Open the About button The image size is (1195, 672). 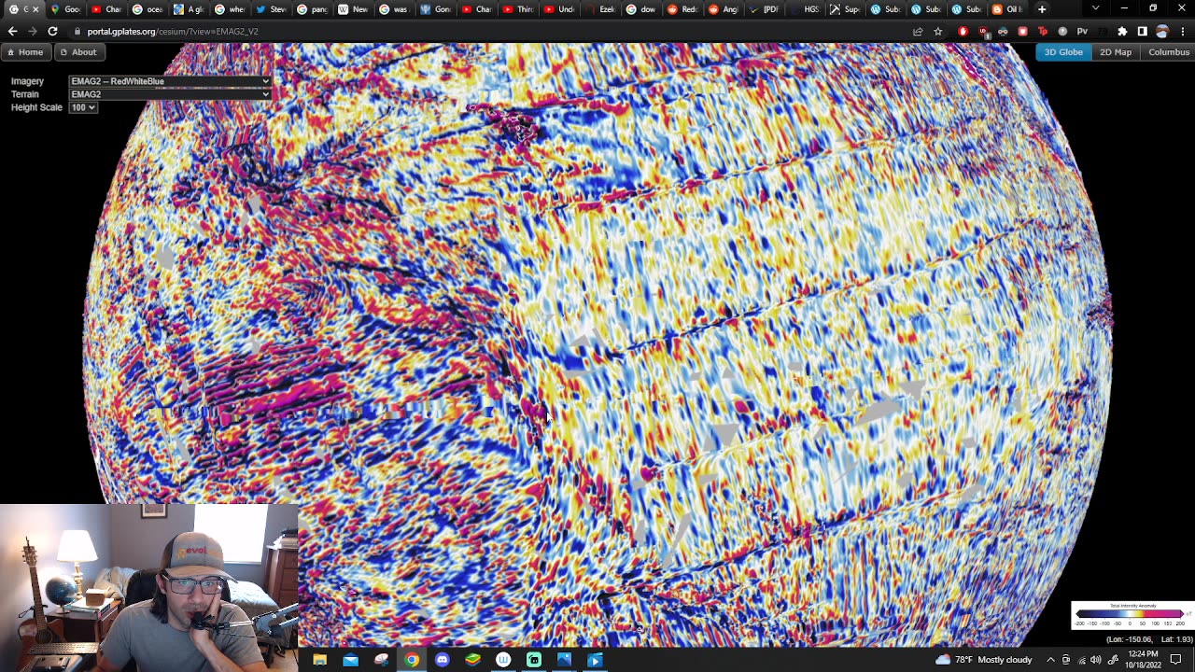coord(78,52)
